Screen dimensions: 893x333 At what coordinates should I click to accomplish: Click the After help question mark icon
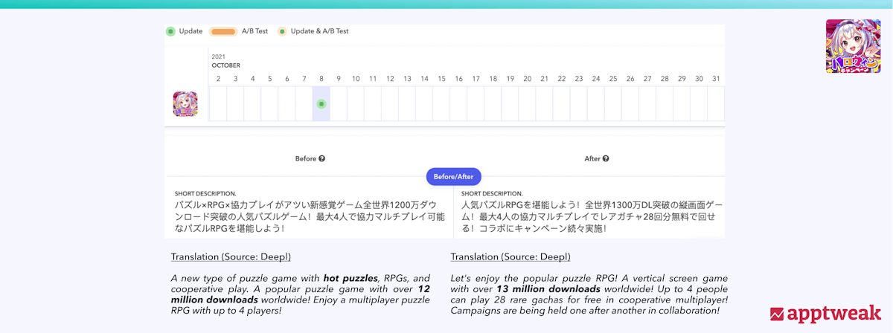click(x=606, y=158)
